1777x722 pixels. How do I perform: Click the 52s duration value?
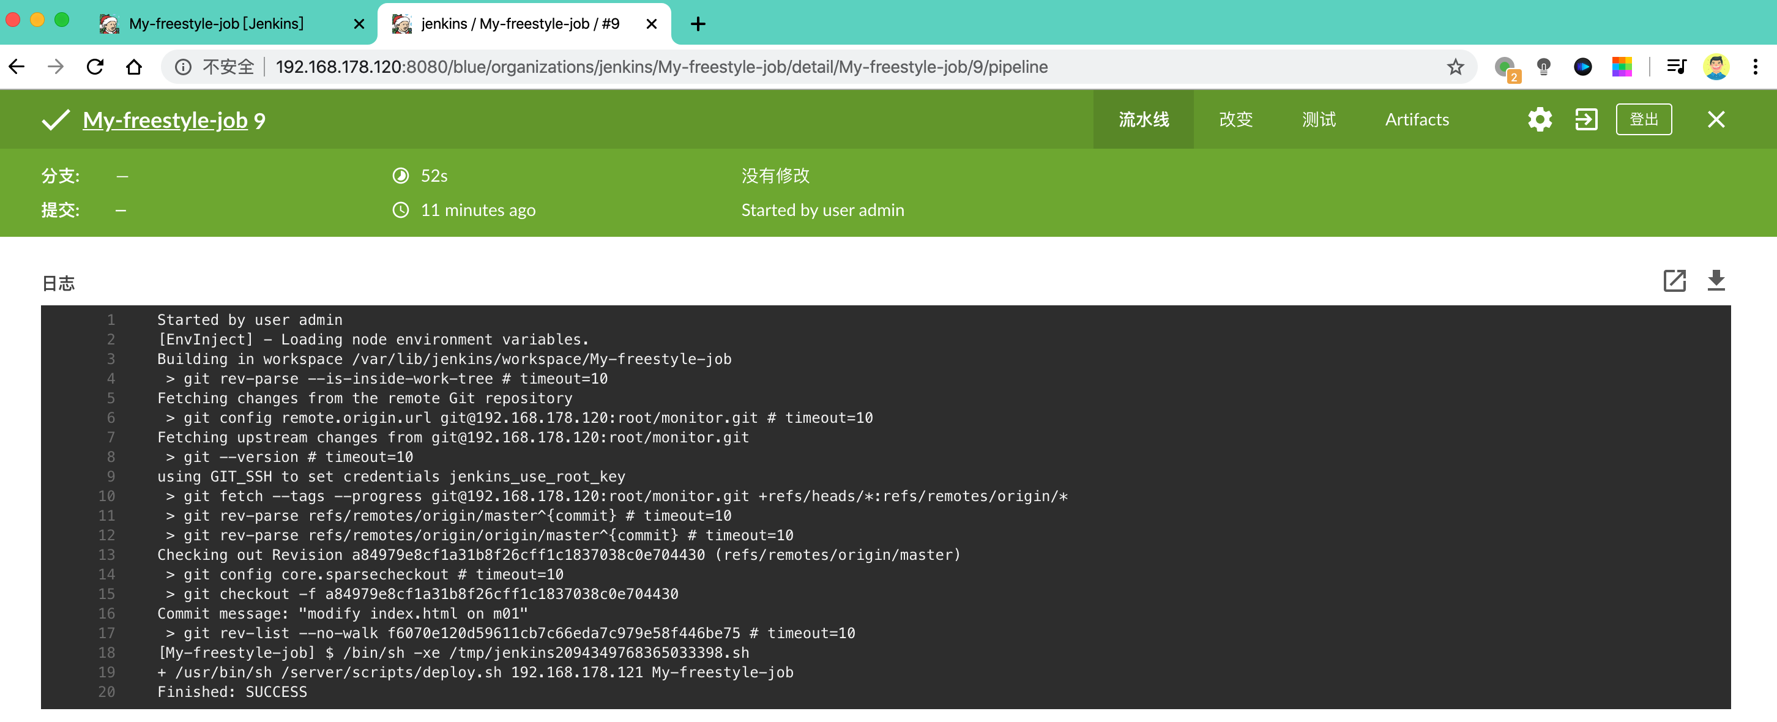(434, 176)
